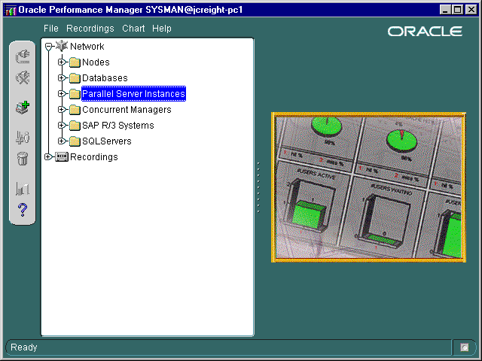The image size is (482, 361).
Task: Select SAP R/3 Systems tree item
Action: click(117, 126)
